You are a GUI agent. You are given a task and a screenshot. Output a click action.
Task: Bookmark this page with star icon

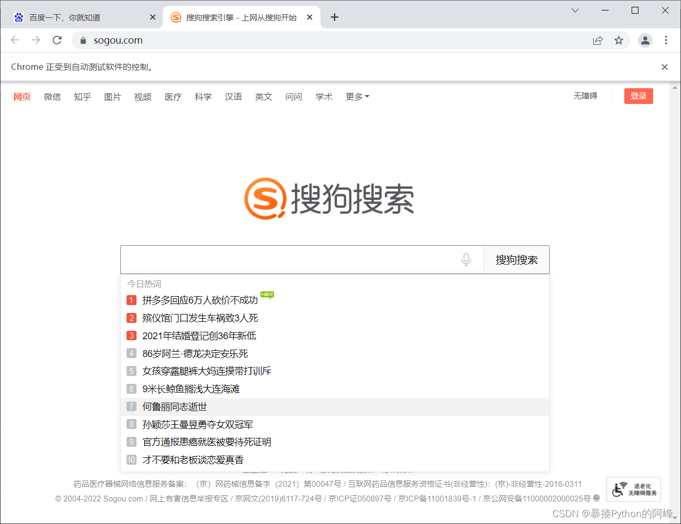point(619,40)
